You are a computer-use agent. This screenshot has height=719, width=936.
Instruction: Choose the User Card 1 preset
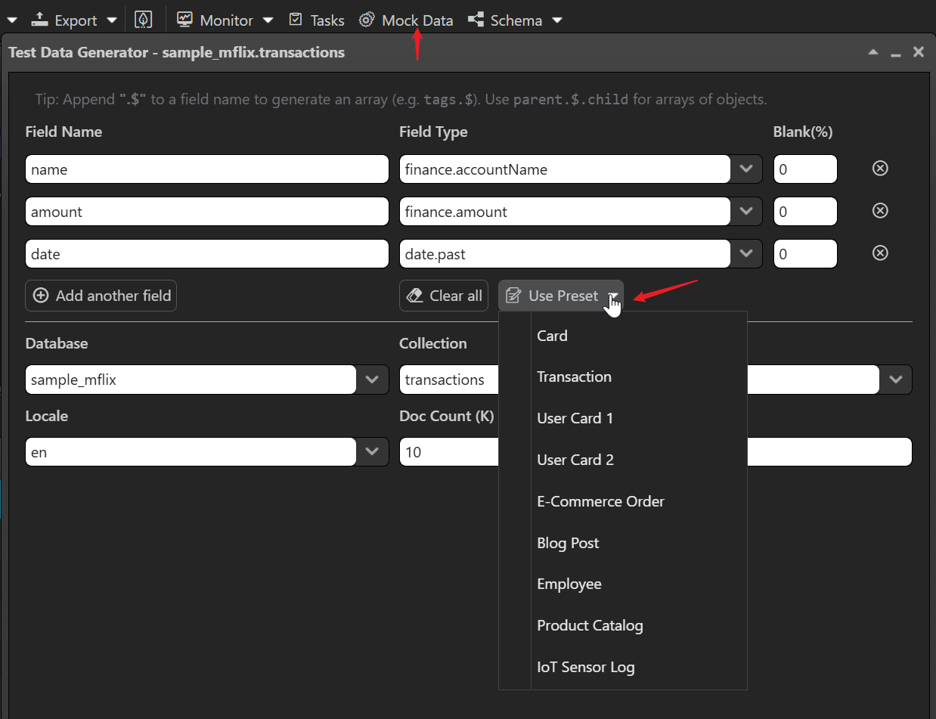(x=622, y=418)
